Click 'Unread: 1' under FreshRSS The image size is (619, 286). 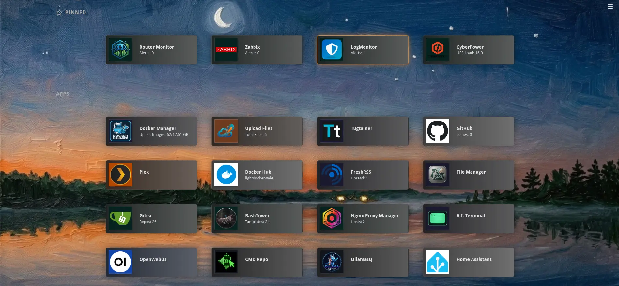[x=359, y=178]
